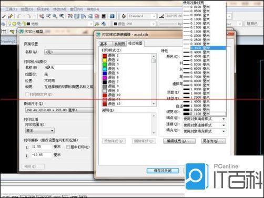Open the 端点 endpoint style dropdown
Image resolution: width=264 pixels, height=198 pixels.
click(204, 119)
